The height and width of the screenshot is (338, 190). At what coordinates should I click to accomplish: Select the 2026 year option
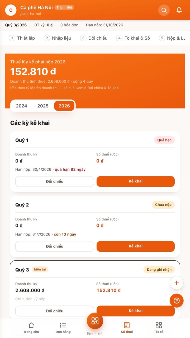[64, 106]
